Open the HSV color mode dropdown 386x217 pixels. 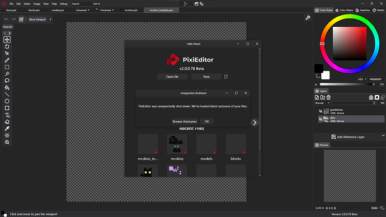[362, 79]
